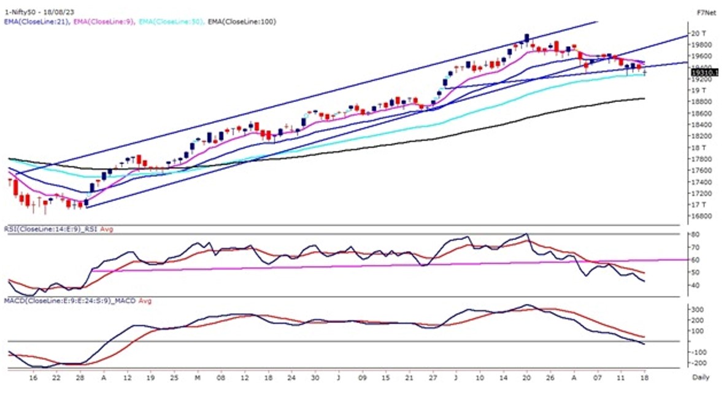Click the date label 25 on the time axis

point(174,378)
